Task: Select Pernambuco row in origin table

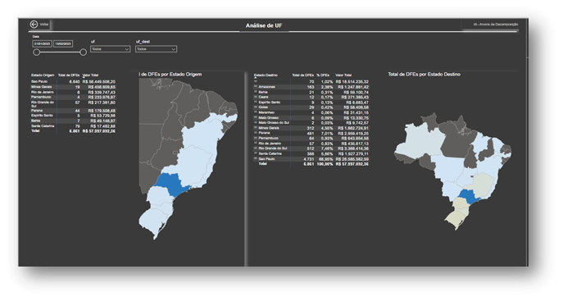Action: (x=73, y=98)
